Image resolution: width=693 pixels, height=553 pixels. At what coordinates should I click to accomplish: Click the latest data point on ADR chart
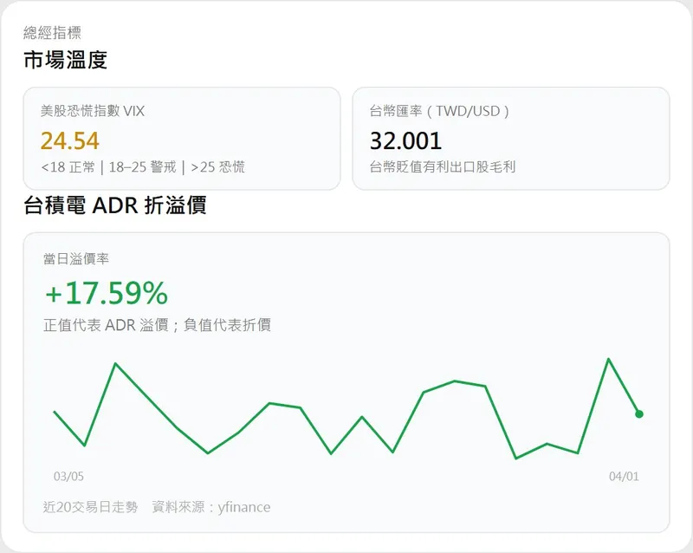point(639,414)
